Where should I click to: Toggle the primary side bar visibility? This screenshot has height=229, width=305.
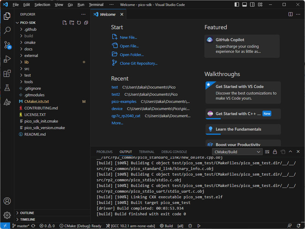(237, 5)
